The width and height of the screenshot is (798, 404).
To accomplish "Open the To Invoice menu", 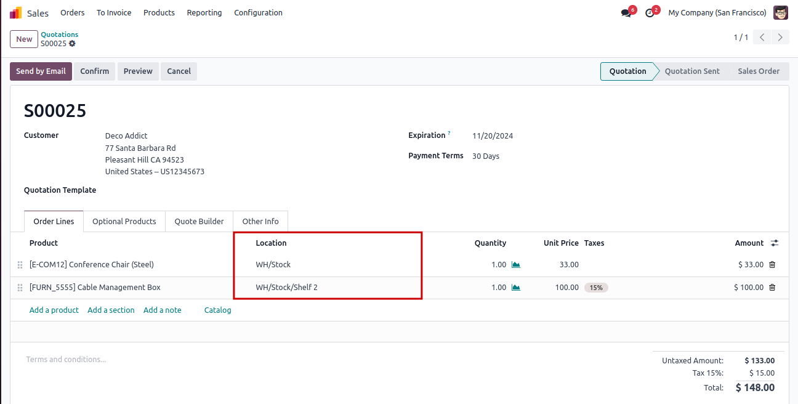I will coord(114,12).
